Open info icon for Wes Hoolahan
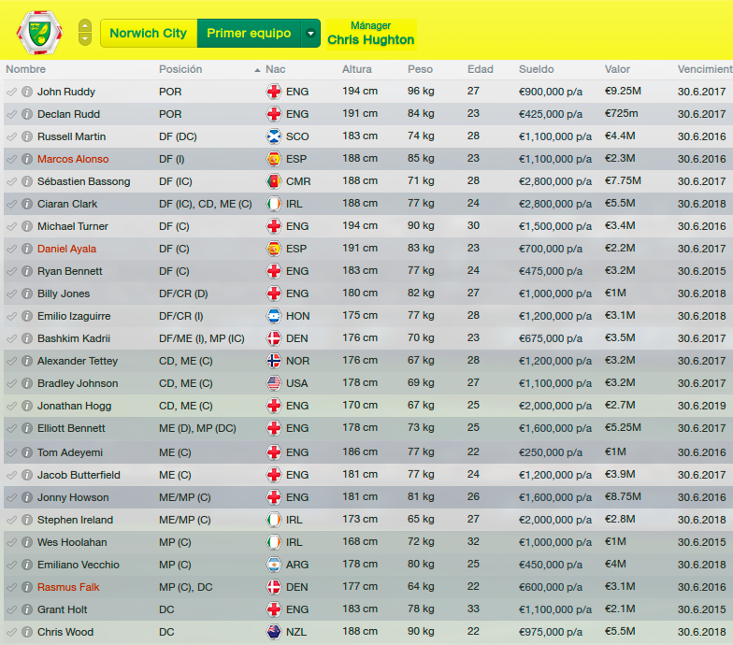Viewport: 733px width, 645px height. coord(27,542)
